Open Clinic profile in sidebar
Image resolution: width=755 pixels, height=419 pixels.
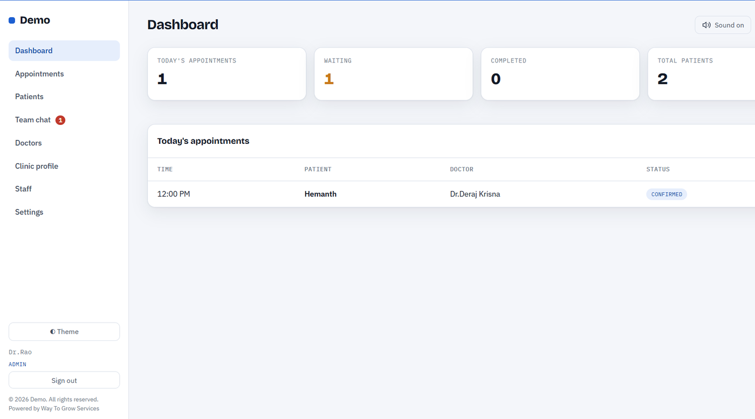[64, 166]
